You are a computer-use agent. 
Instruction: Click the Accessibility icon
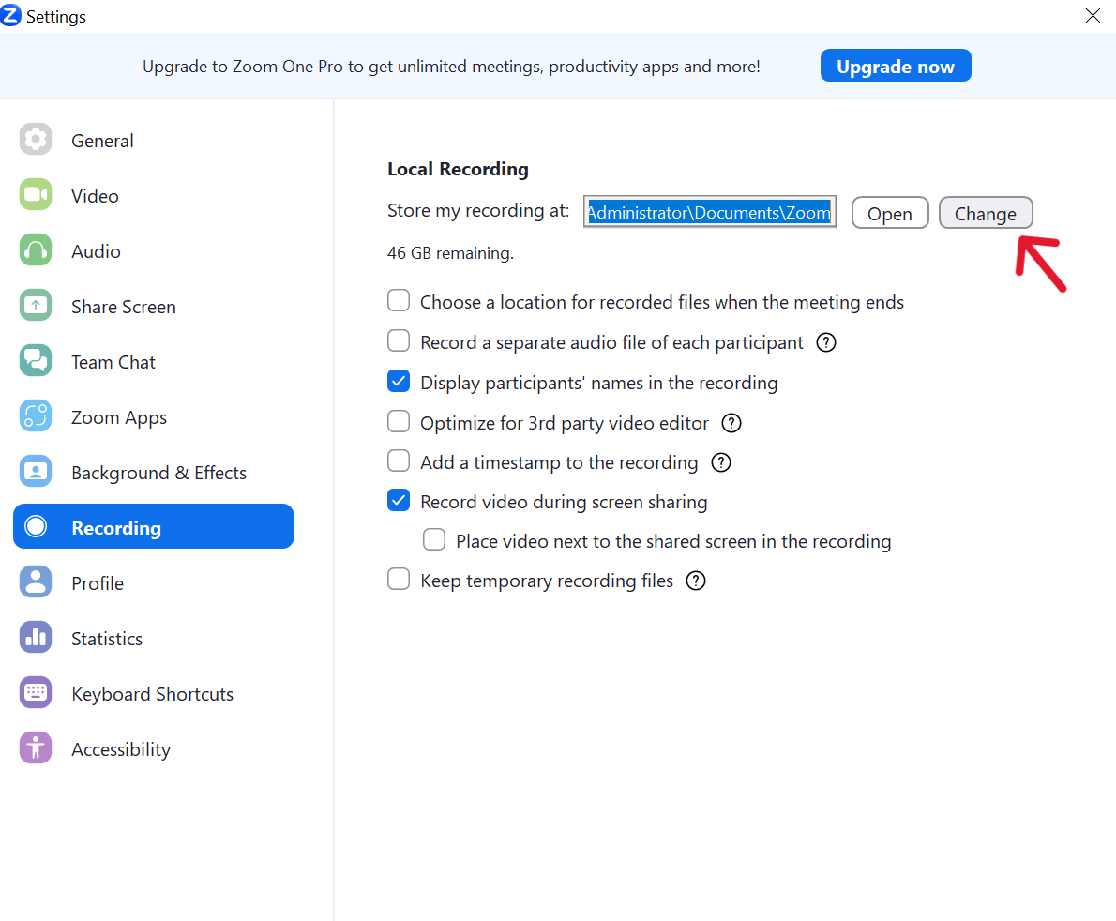(36, 748)
